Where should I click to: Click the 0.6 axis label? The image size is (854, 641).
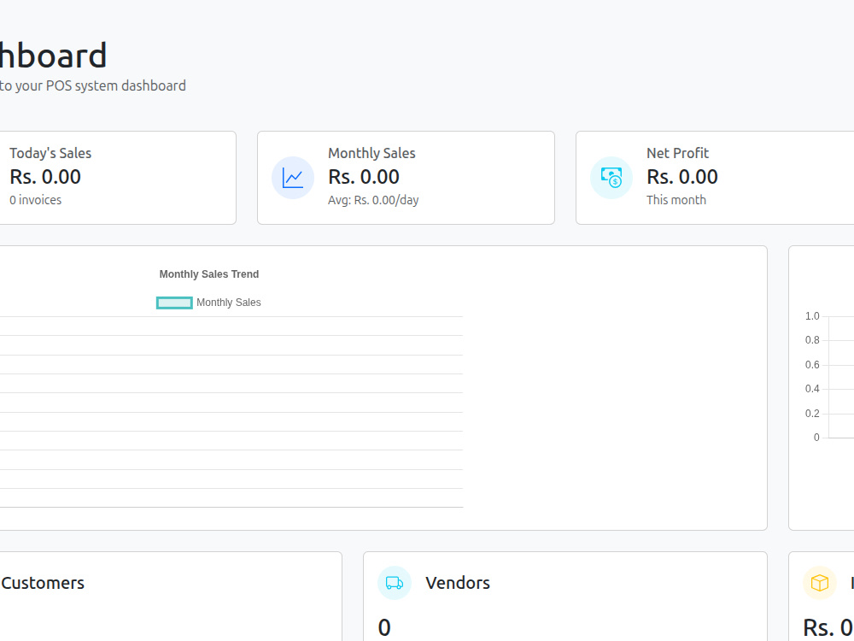[x=812, y=365]
